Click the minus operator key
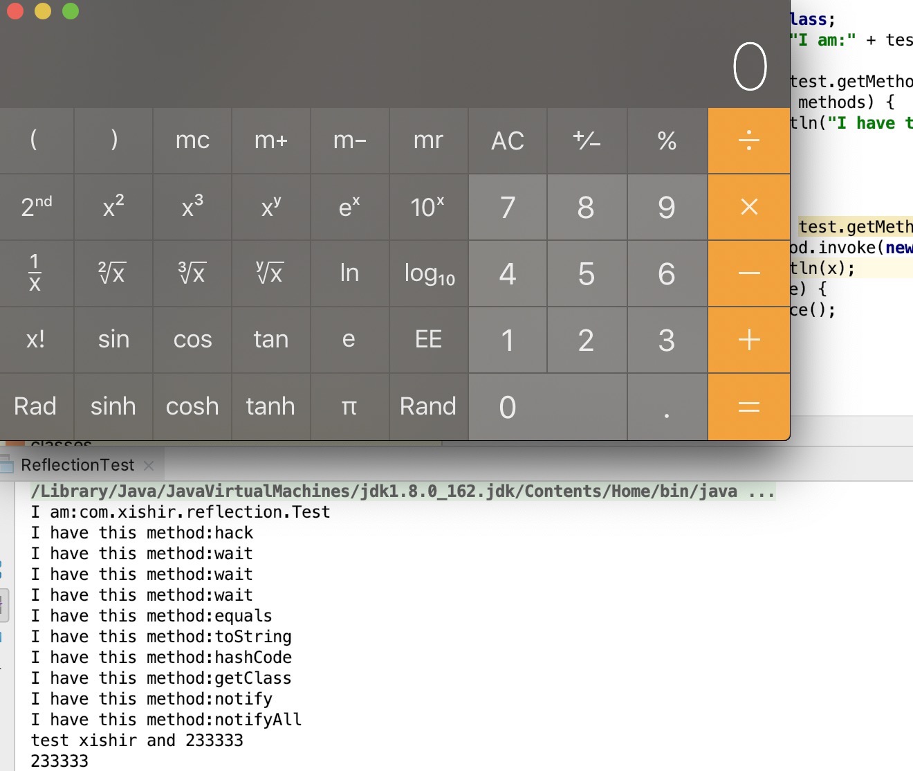 point(748,273)
